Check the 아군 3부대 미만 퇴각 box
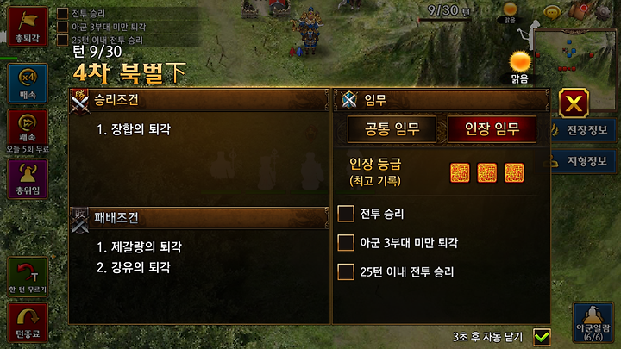 pyautogui.click(x=346, y=242)
